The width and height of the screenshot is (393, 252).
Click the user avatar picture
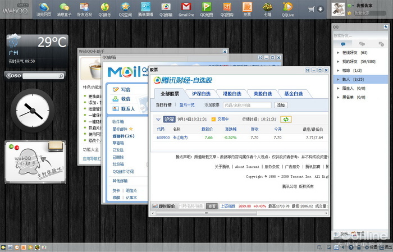(338, 10)
